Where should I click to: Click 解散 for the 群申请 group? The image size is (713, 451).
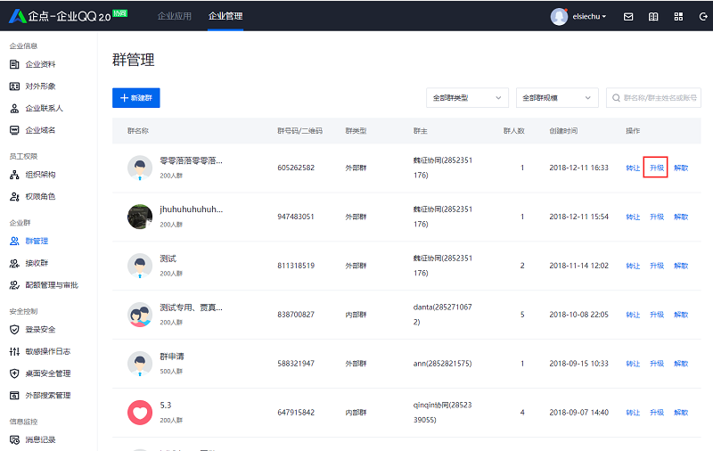pyautogui.click(x=681, y=364)
